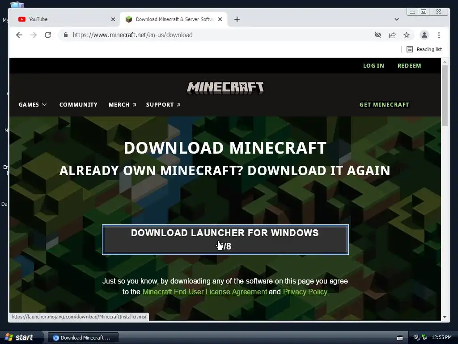Click the YouTube tab favicon
Image resolution: width=458 pixels, height=344 pixels.
pyautogui.click(x=21, y=19)
